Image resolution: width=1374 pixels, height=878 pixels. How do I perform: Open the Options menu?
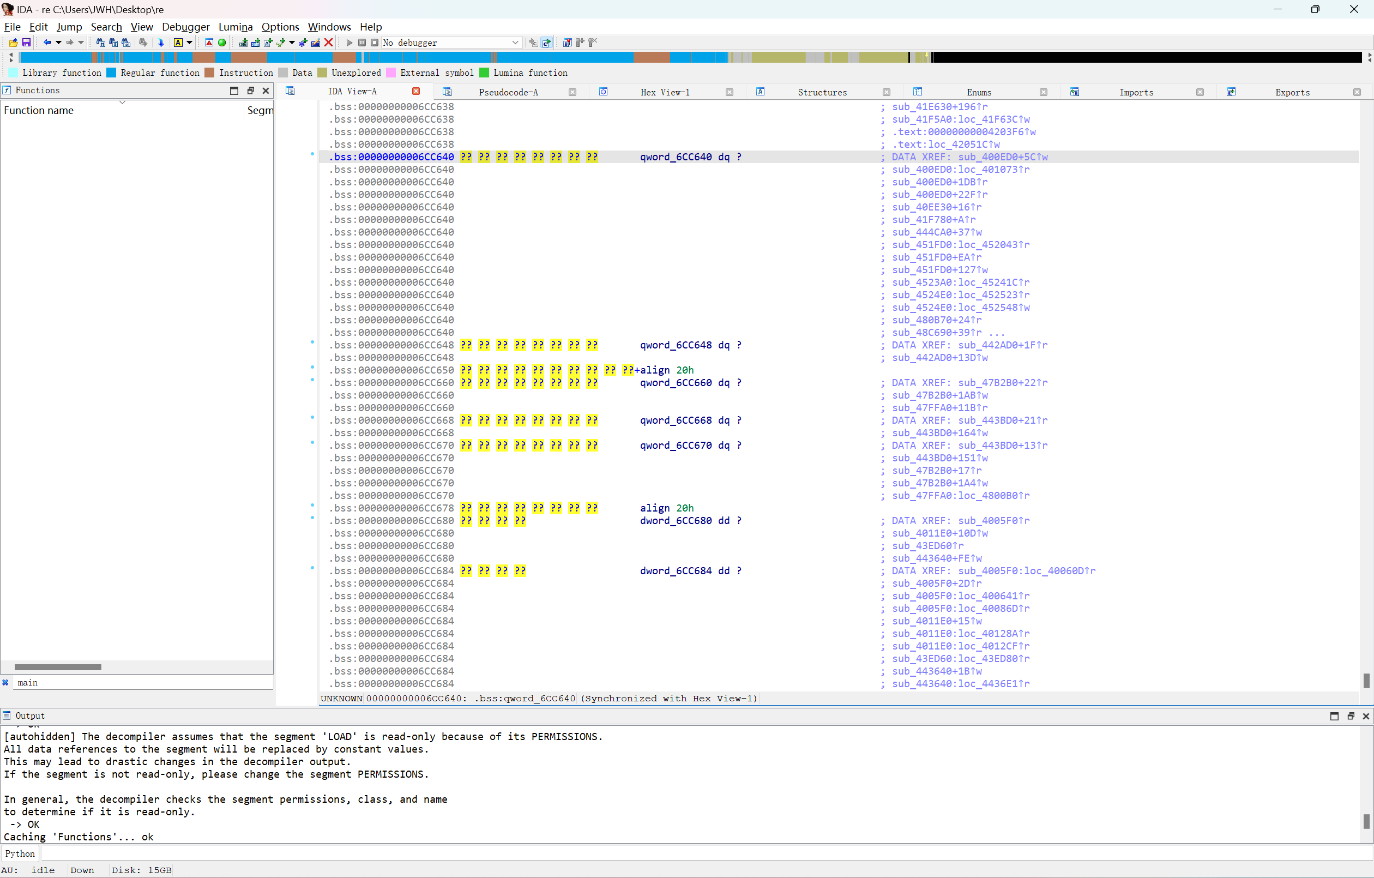click(x=280, y=27)
